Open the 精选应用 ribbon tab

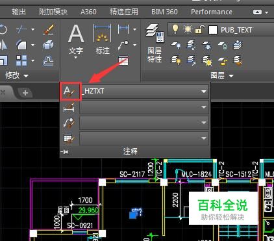pos(123,12)
